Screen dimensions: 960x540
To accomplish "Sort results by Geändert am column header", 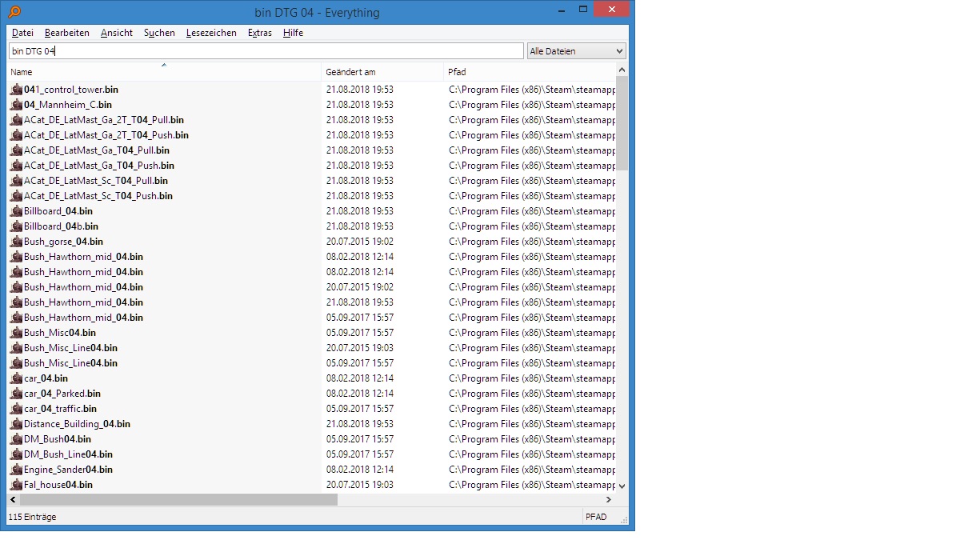I will [382, 72].
